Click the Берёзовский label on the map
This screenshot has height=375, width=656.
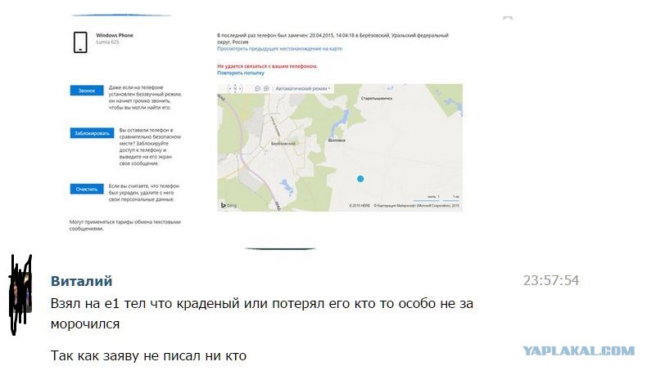283,144
